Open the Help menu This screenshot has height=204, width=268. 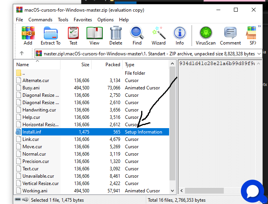click(124, 20)
